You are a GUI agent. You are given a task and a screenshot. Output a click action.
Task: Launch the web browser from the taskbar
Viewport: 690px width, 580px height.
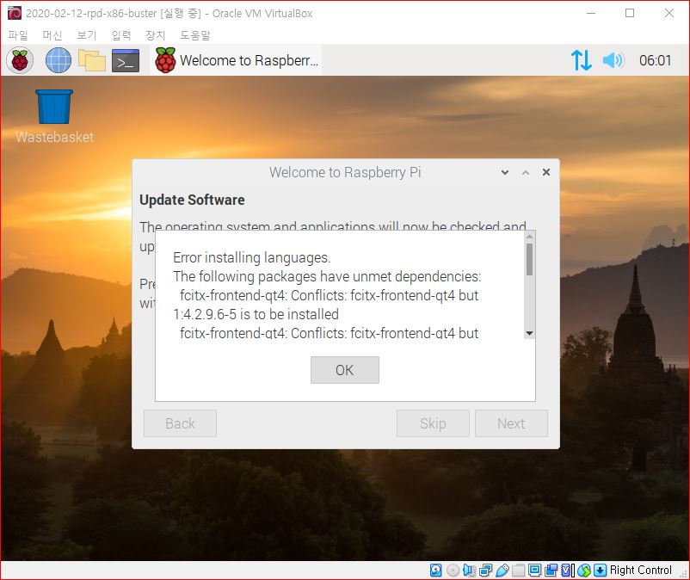point(57,60)
